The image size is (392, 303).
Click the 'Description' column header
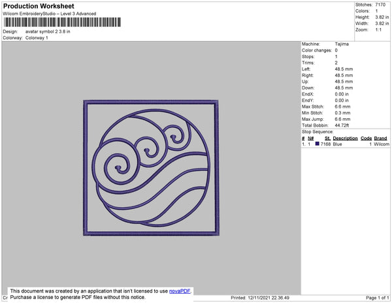[345, 138]
